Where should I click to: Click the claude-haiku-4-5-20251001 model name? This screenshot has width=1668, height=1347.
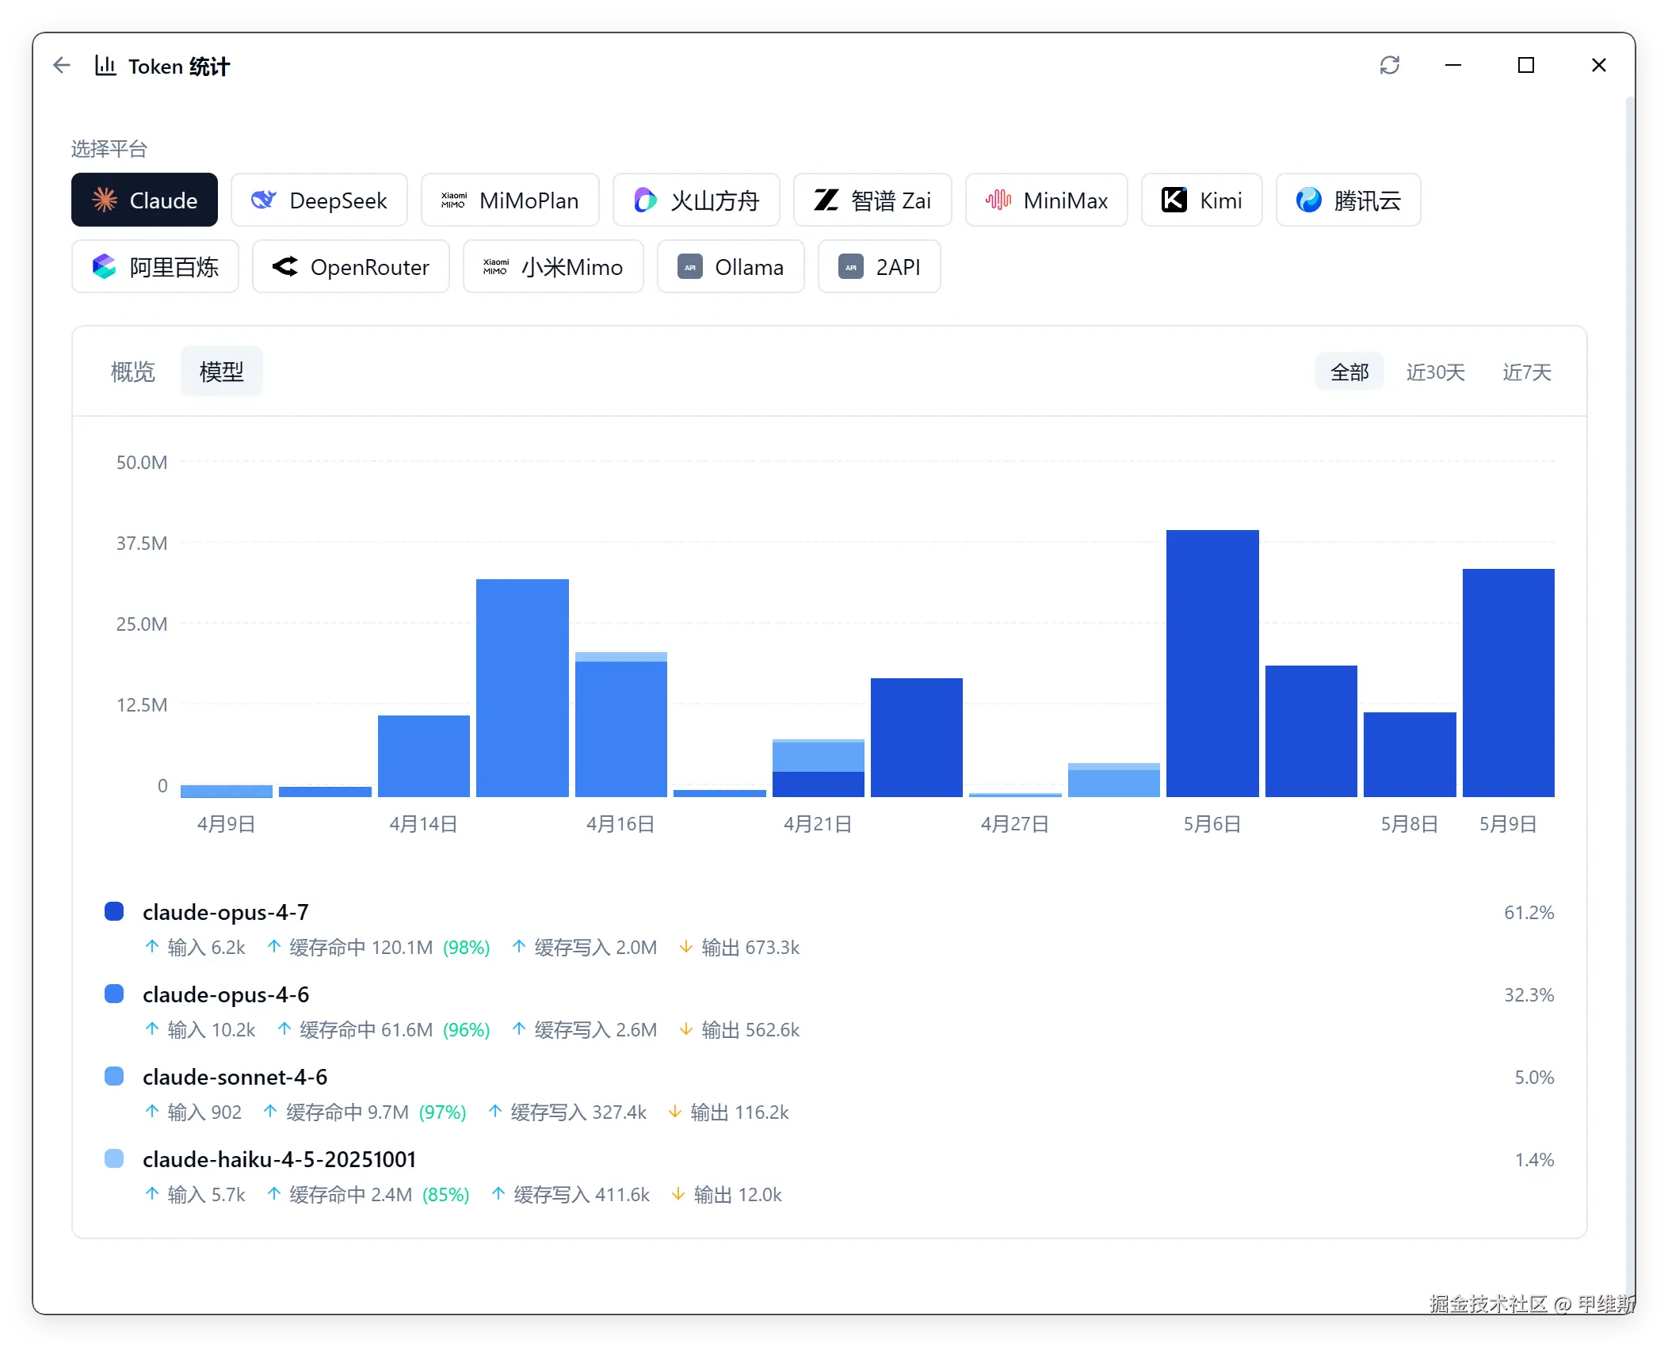pos(279,1159)
